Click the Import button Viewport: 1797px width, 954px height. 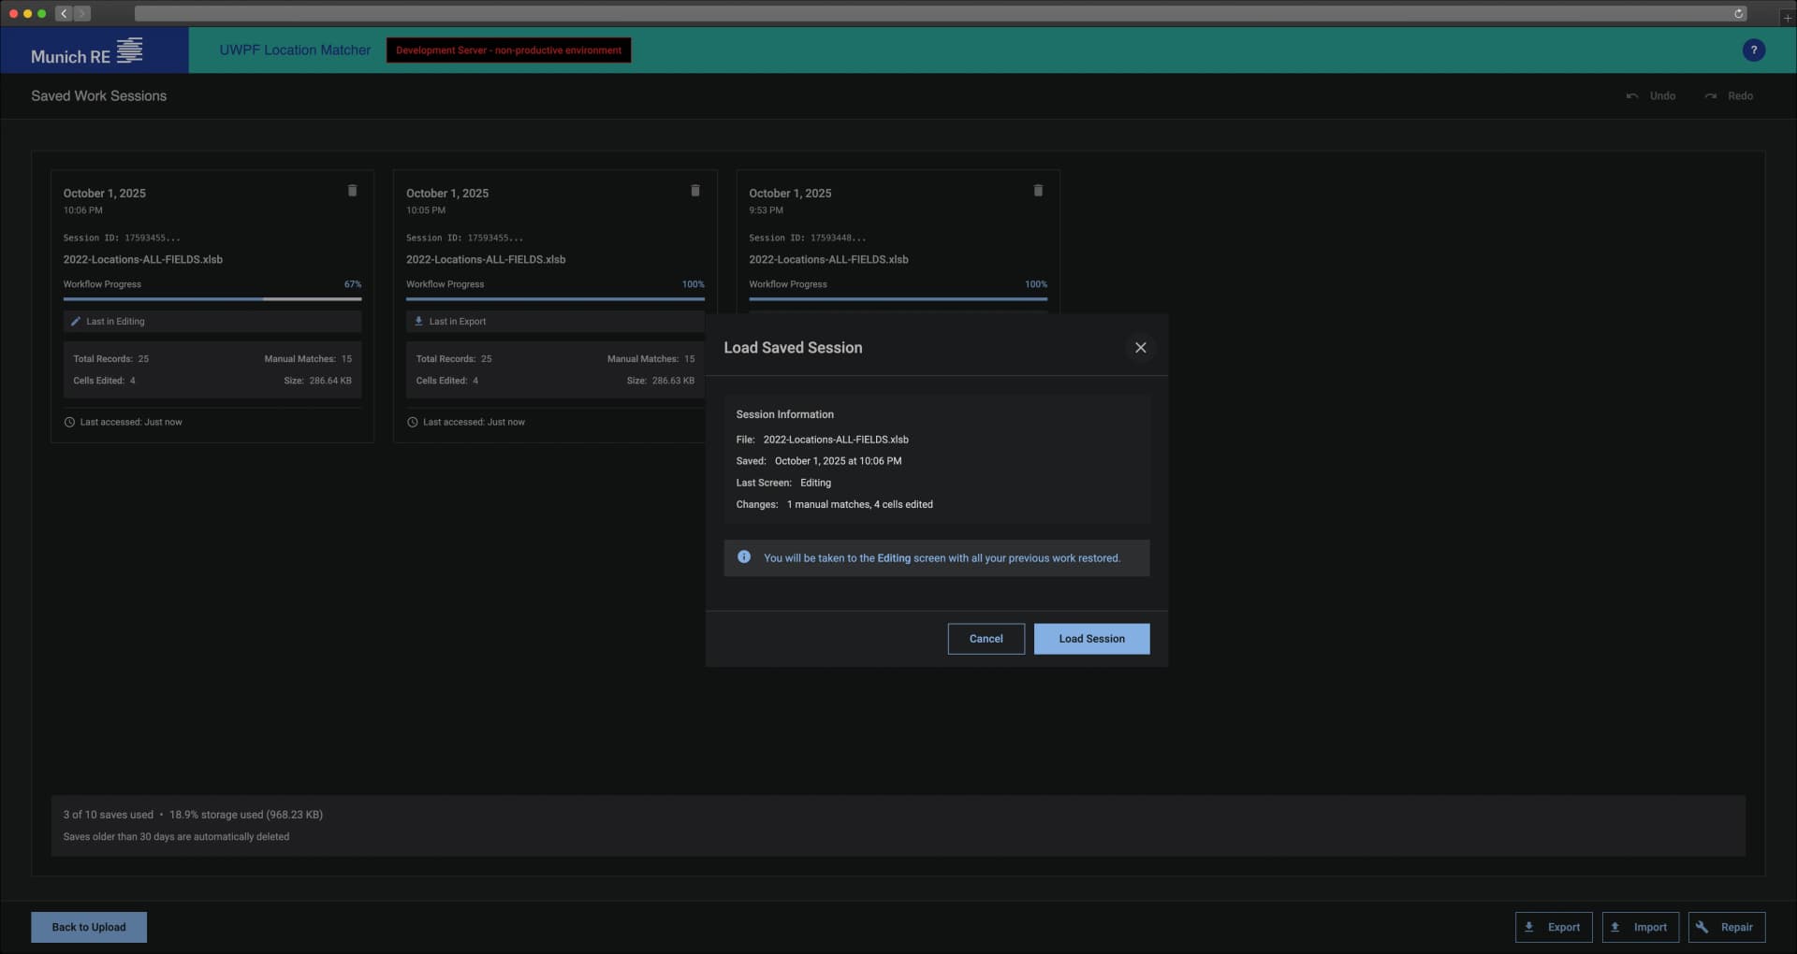point(1640,928)
